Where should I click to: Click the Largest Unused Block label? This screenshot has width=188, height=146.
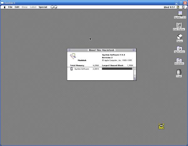[x=113, y=65]
